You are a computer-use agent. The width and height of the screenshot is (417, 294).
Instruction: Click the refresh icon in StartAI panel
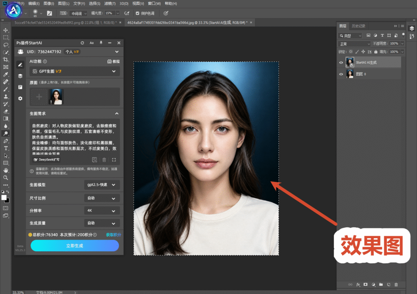tap(82, 43)
